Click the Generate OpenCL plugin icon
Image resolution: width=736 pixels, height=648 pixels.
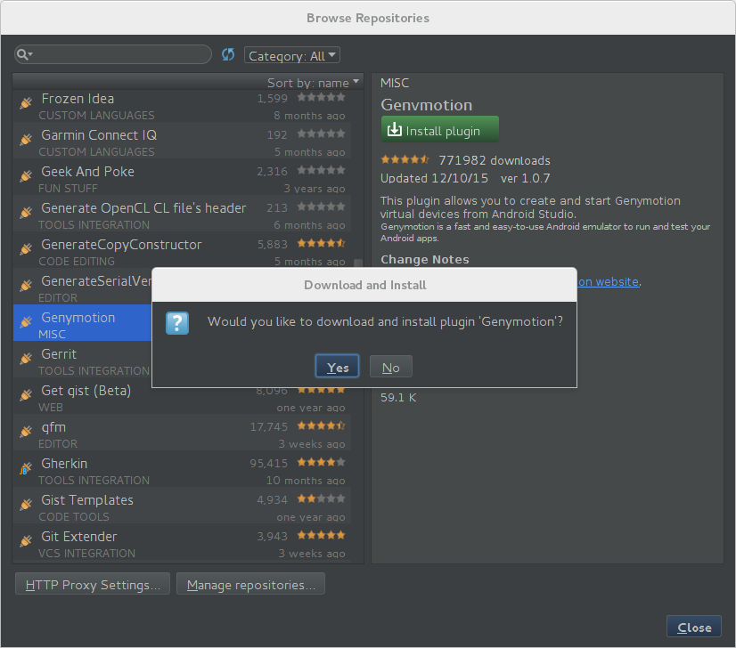[26, 213]
